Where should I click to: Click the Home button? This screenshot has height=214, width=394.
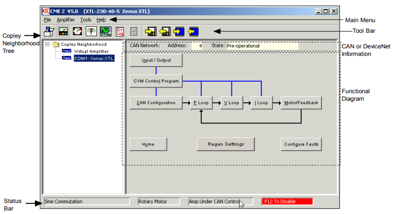148,144
